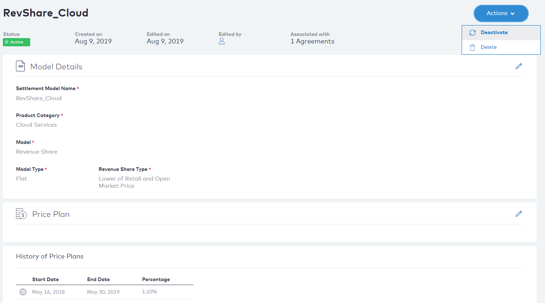Click the green Active status badge
This screenshot has width=545, height=303.
click(17, 42)
